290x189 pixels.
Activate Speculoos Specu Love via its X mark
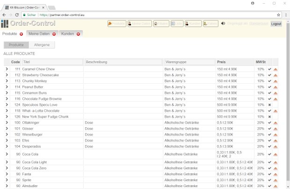[x=269, y=105]
